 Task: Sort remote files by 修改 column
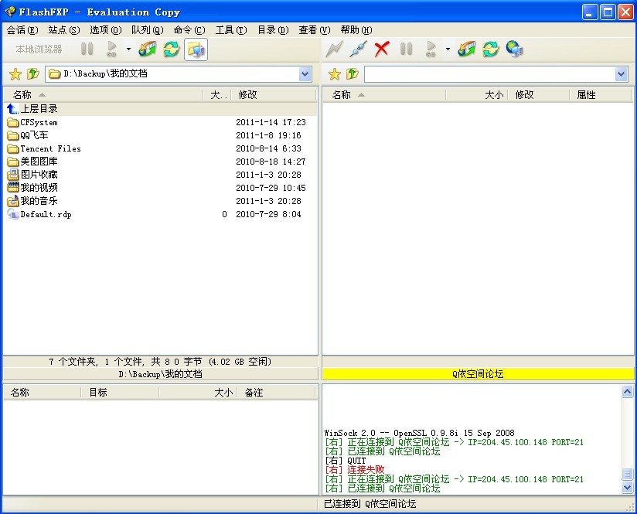[539, 95]
